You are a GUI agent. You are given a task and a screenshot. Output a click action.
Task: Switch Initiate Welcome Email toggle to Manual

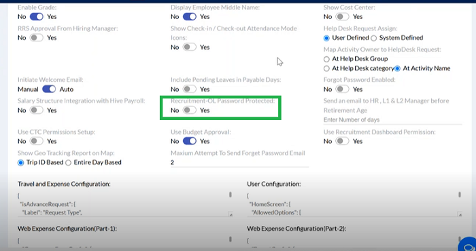[x=49, y=90]
